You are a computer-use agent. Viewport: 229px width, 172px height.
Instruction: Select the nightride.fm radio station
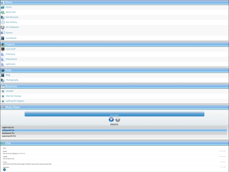tap(114, 127)
